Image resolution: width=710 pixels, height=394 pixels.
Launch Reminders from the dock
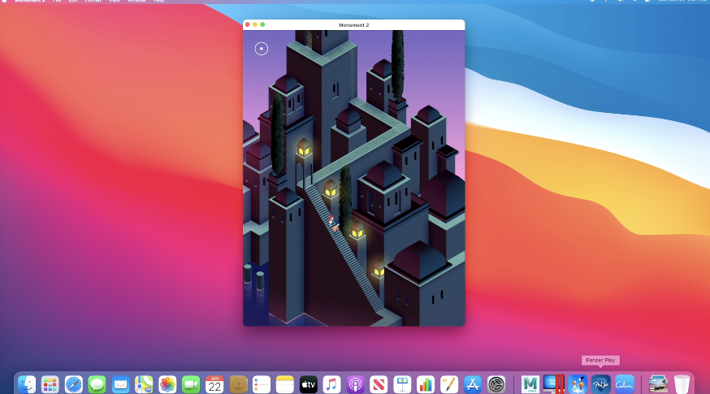coord(262,384)
